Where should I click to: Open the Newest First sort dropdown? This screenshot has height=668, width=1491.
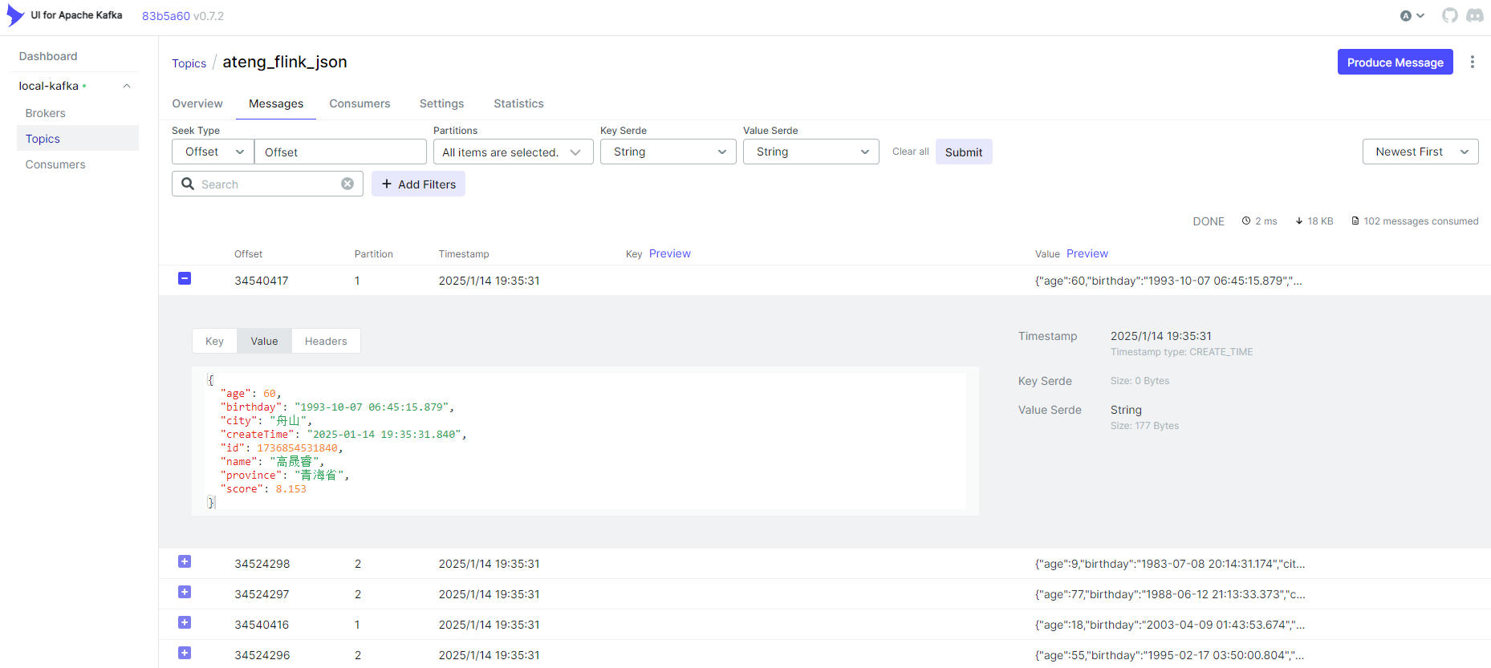click(x=1420, y=152)
